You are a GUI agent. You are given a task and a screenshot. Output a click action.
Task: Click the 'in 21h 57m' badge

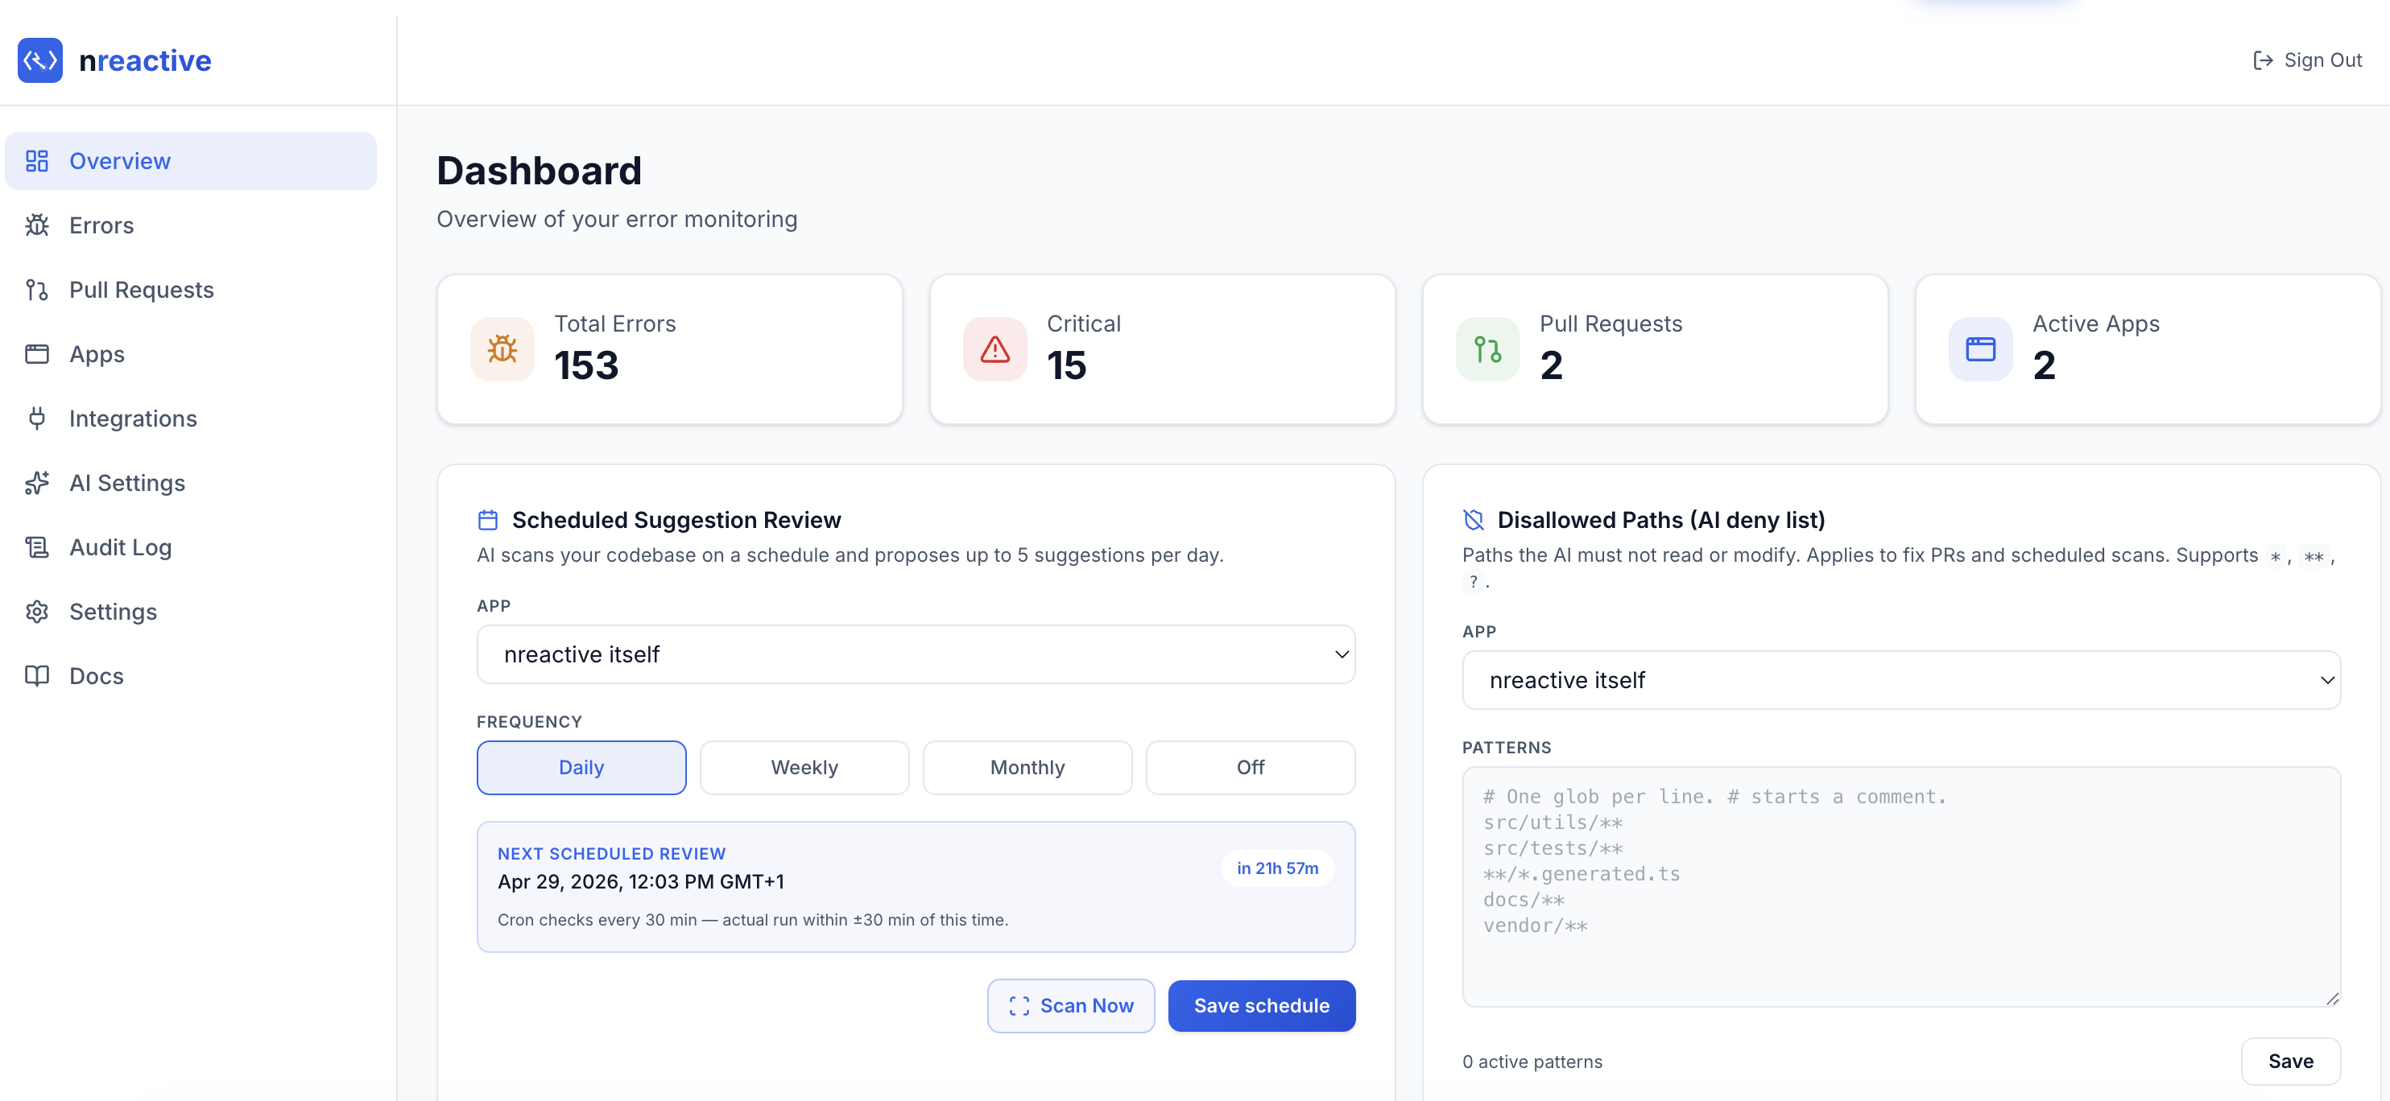coord(1278,869)
